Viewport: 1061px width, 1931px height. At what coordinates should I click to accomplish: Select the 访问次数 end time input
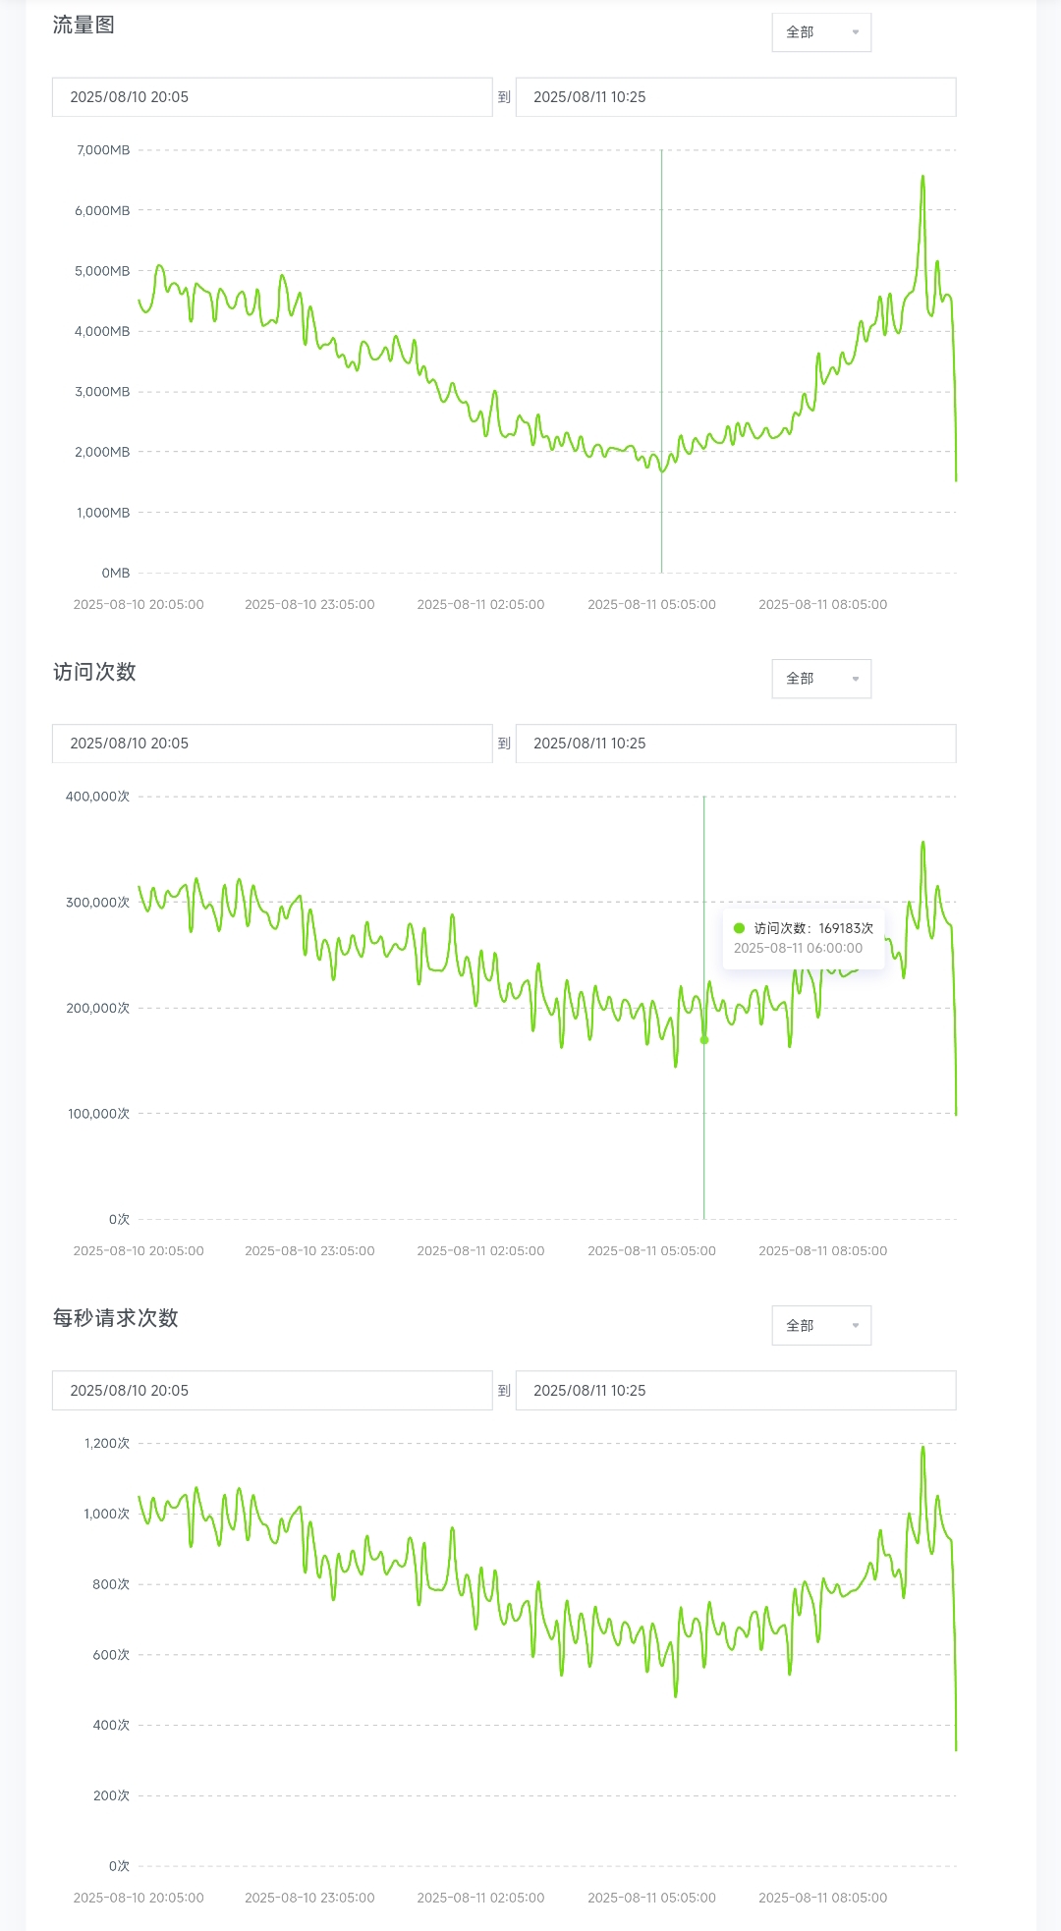click(735, 744)
